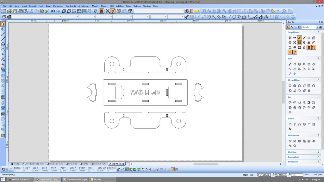Toggle the highlighted red-circle snap button
Image resolution: width=324 pixels, height=182 pixels.
[x=309, y=47]
